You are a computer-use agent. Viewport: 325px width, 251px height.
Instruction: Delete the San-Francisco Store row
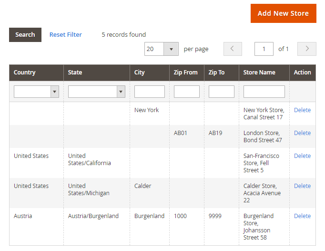point(302,156)
